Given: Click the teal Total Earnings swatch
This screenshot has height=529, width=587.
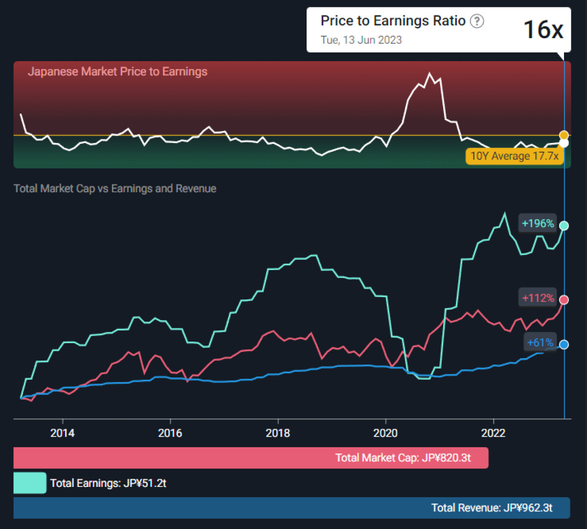Looking at the screenshot, I should click(30, 483).
